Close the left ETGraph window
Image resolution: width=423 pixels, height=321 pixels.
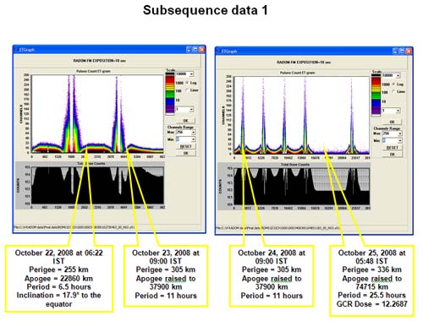(x=202, y=50)
